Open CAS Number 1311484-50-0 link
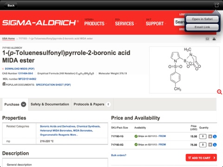Image resolution: width=223 pixels, height=167 pixels. click(x=25, y=73)
